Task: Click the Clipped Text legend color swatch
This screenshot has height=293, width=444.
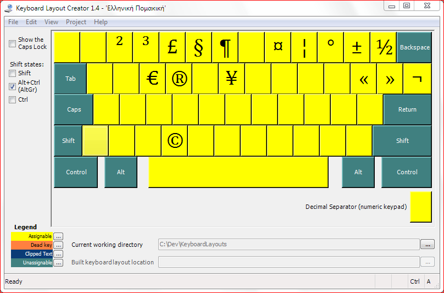Action: click(x=32, y=254)
